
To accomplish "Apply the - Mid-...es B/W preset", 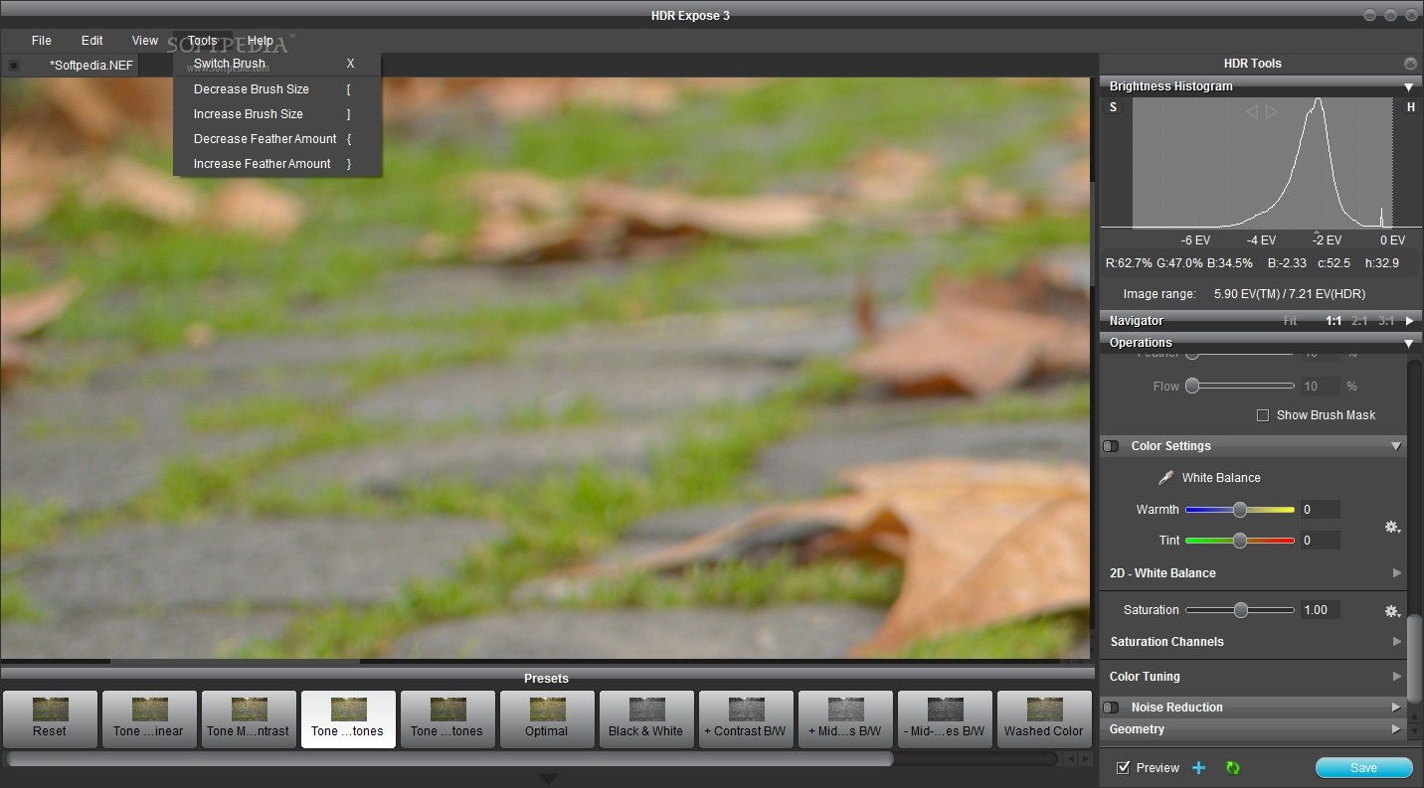I will pos(945,719).
